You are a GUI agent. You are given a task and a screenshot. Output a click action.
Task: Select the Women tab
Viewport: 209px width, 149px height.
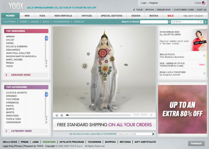click(x=10, y=16)
